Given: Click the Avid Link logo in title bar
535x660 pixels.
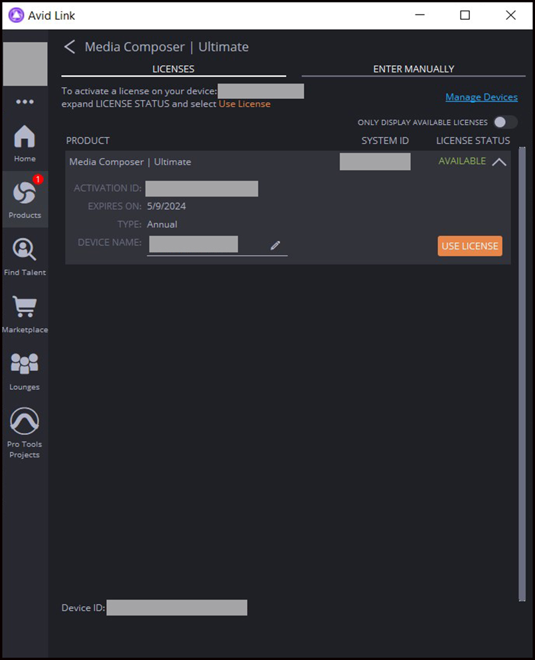Looking at the screenshot, I should coord(16,15).
